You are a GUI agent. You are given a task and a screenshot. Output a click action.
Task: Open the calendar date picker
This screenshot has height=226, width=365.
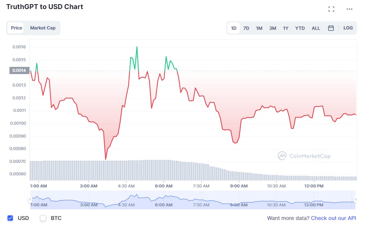(x=330, y=28)
